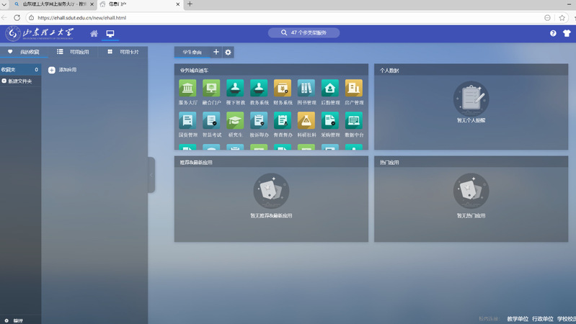Open the 图书管理 library management app
The width and height of the screenshot is (576, 324).
pos(306,89)
